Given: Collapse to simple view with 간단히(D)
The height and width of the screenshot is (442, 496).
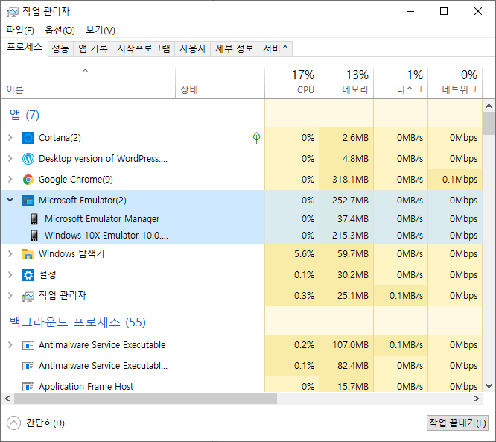Looking at the screenshot, I should tap(36, 423).
